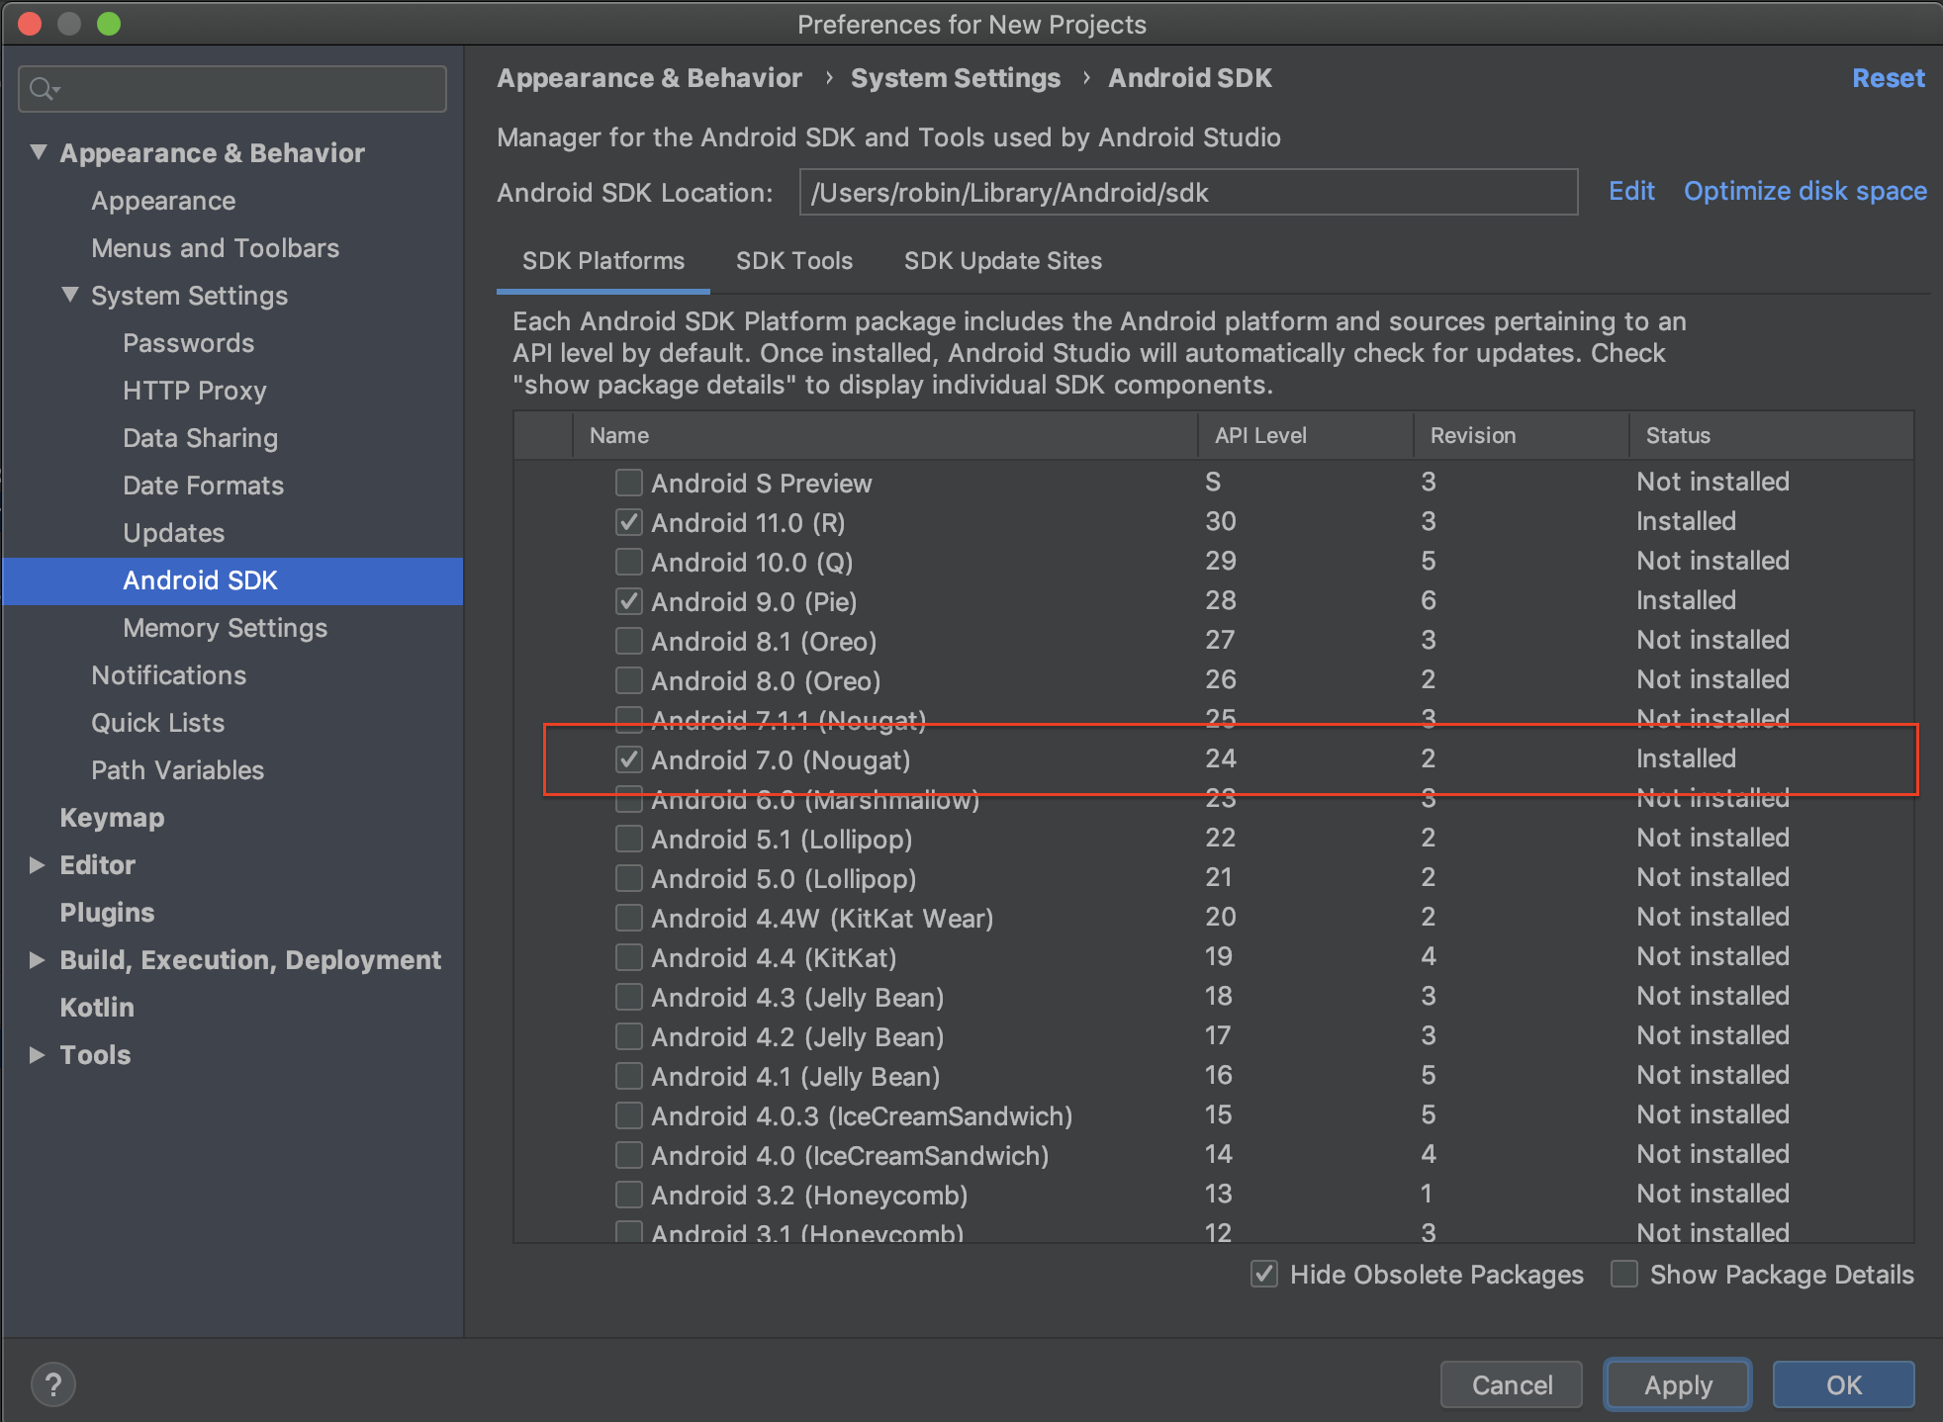The width and height of the screenshot is (1943, 1422).
Task: Expand the Editor settings section
Action: tap(38, 865)
